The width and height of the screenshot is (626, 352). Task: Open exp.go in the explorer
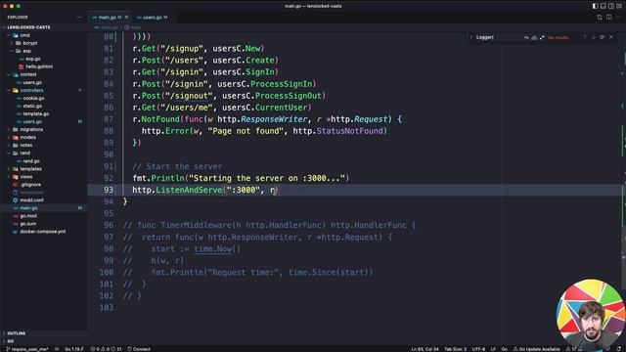(x=43, y=59)
